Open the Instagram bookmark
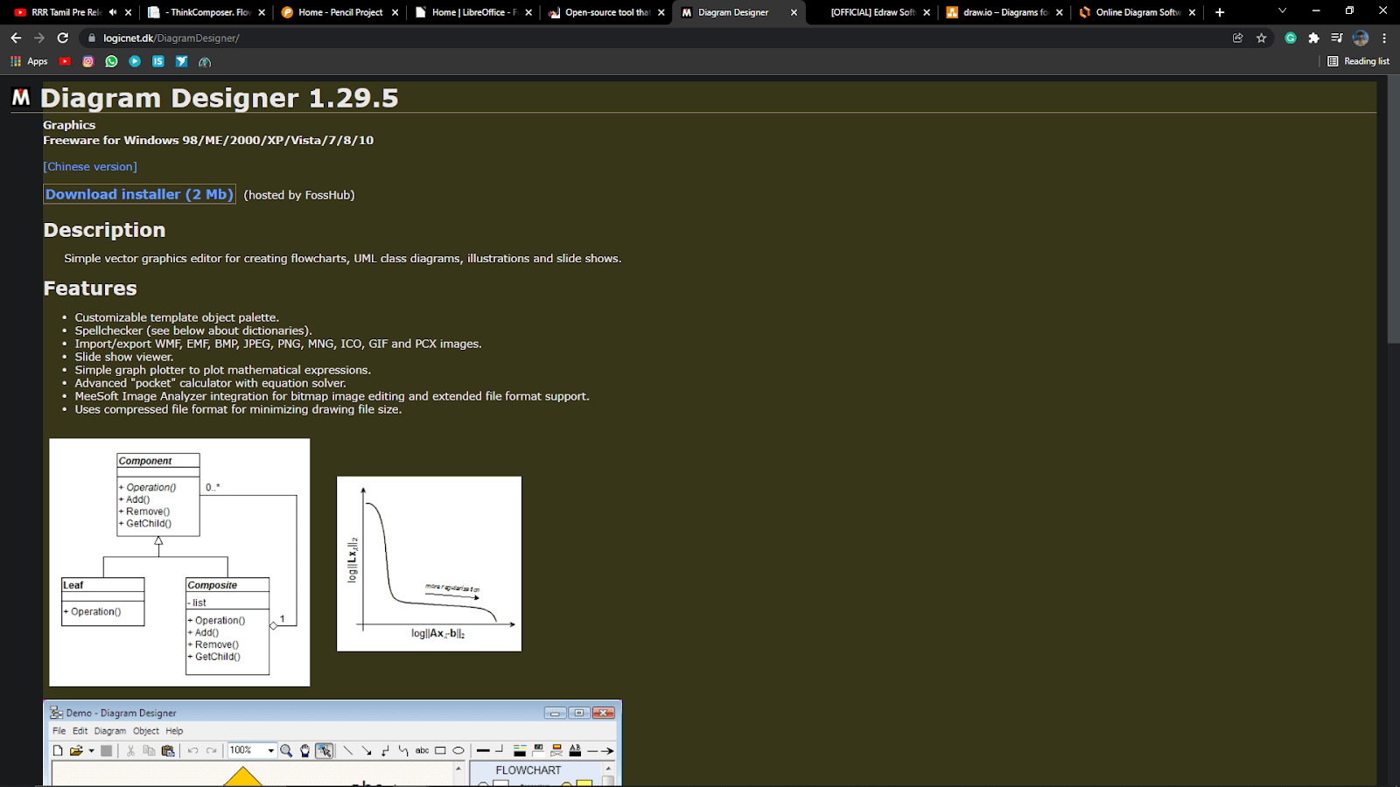 [x=88, y=61]
